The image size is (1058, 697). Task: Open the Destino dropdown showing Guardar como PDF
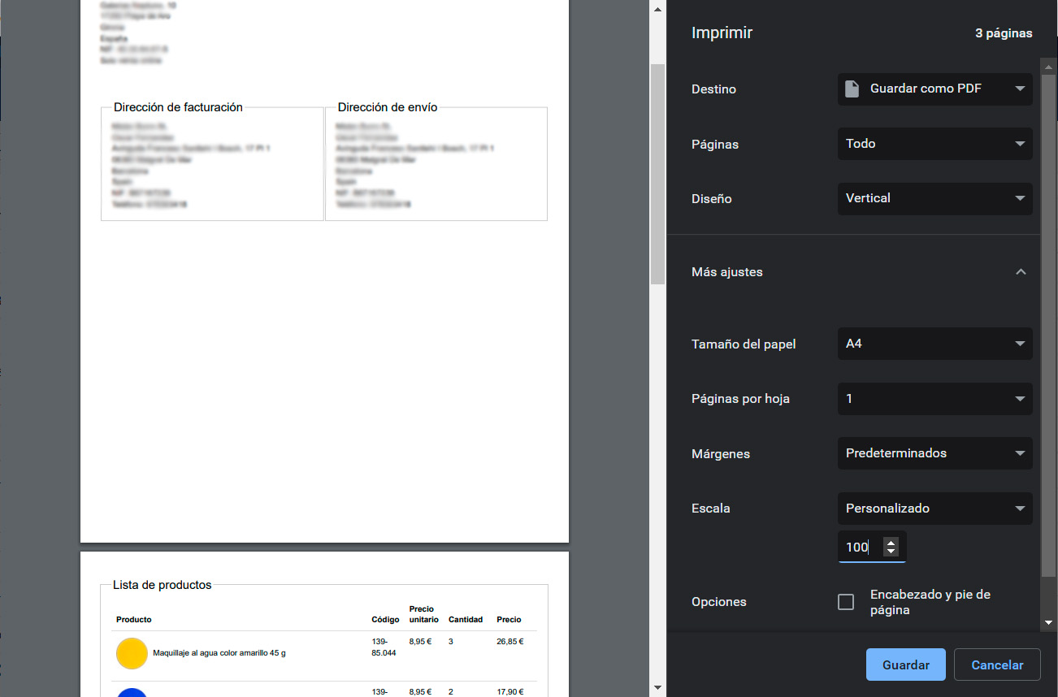click(x=934, y=89)
